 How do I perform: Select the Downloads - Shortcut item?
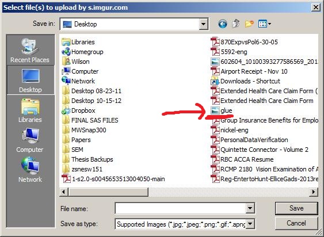(x=246, y=81)
